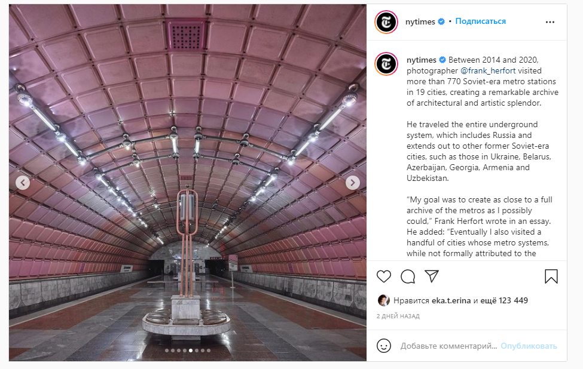View the list of 123 449 likes
This screenshot has height=369, width=583.
[x=506, y=300]
